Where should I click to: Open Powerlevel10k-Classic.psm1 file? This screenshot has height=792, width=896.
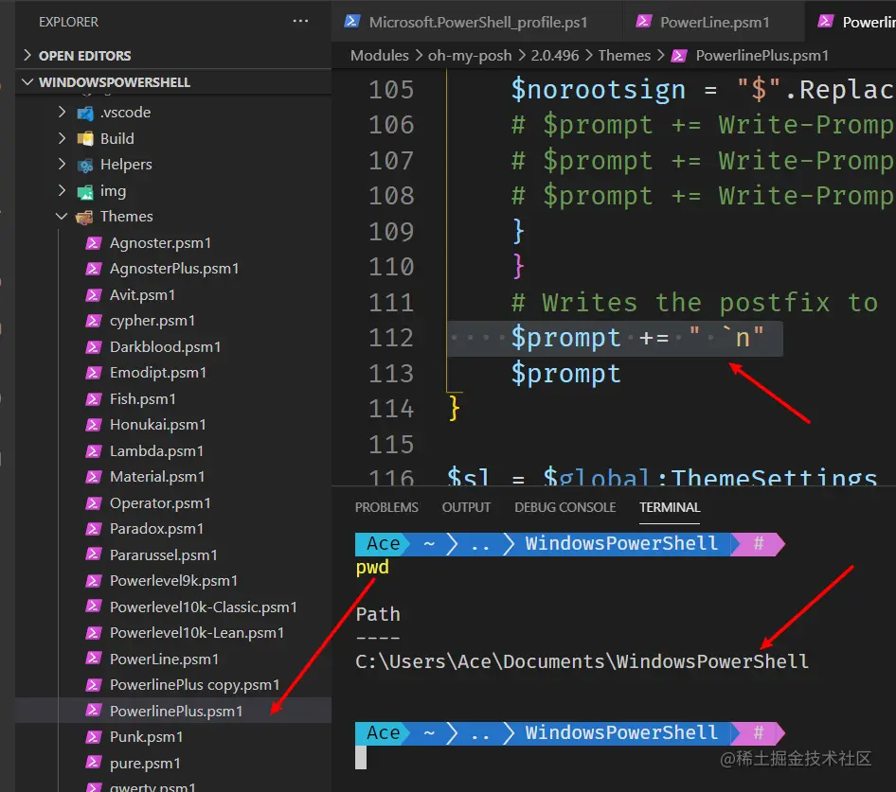pos(203,607)
